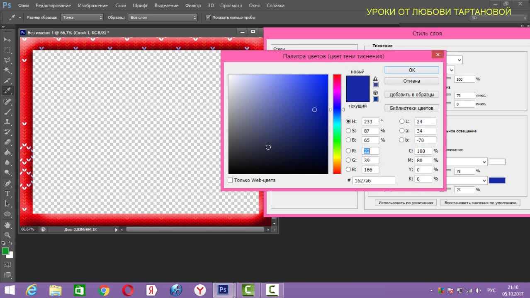
Task: Select the Polygonal Lasso tool
Action: click(x=7, y=60)
